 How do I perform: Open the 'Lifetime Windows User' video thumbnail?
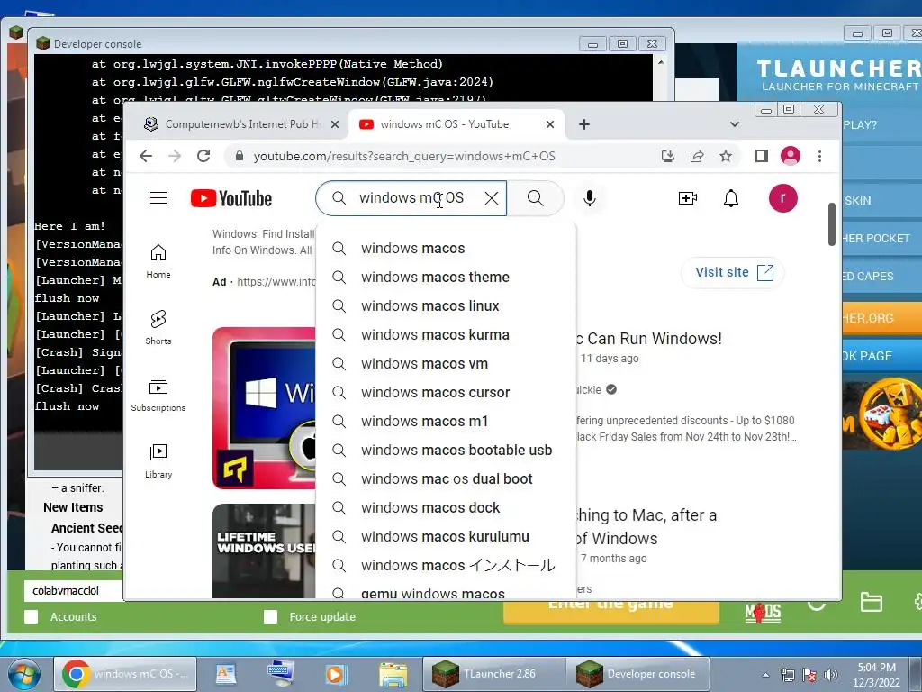(x=264, y=551)
